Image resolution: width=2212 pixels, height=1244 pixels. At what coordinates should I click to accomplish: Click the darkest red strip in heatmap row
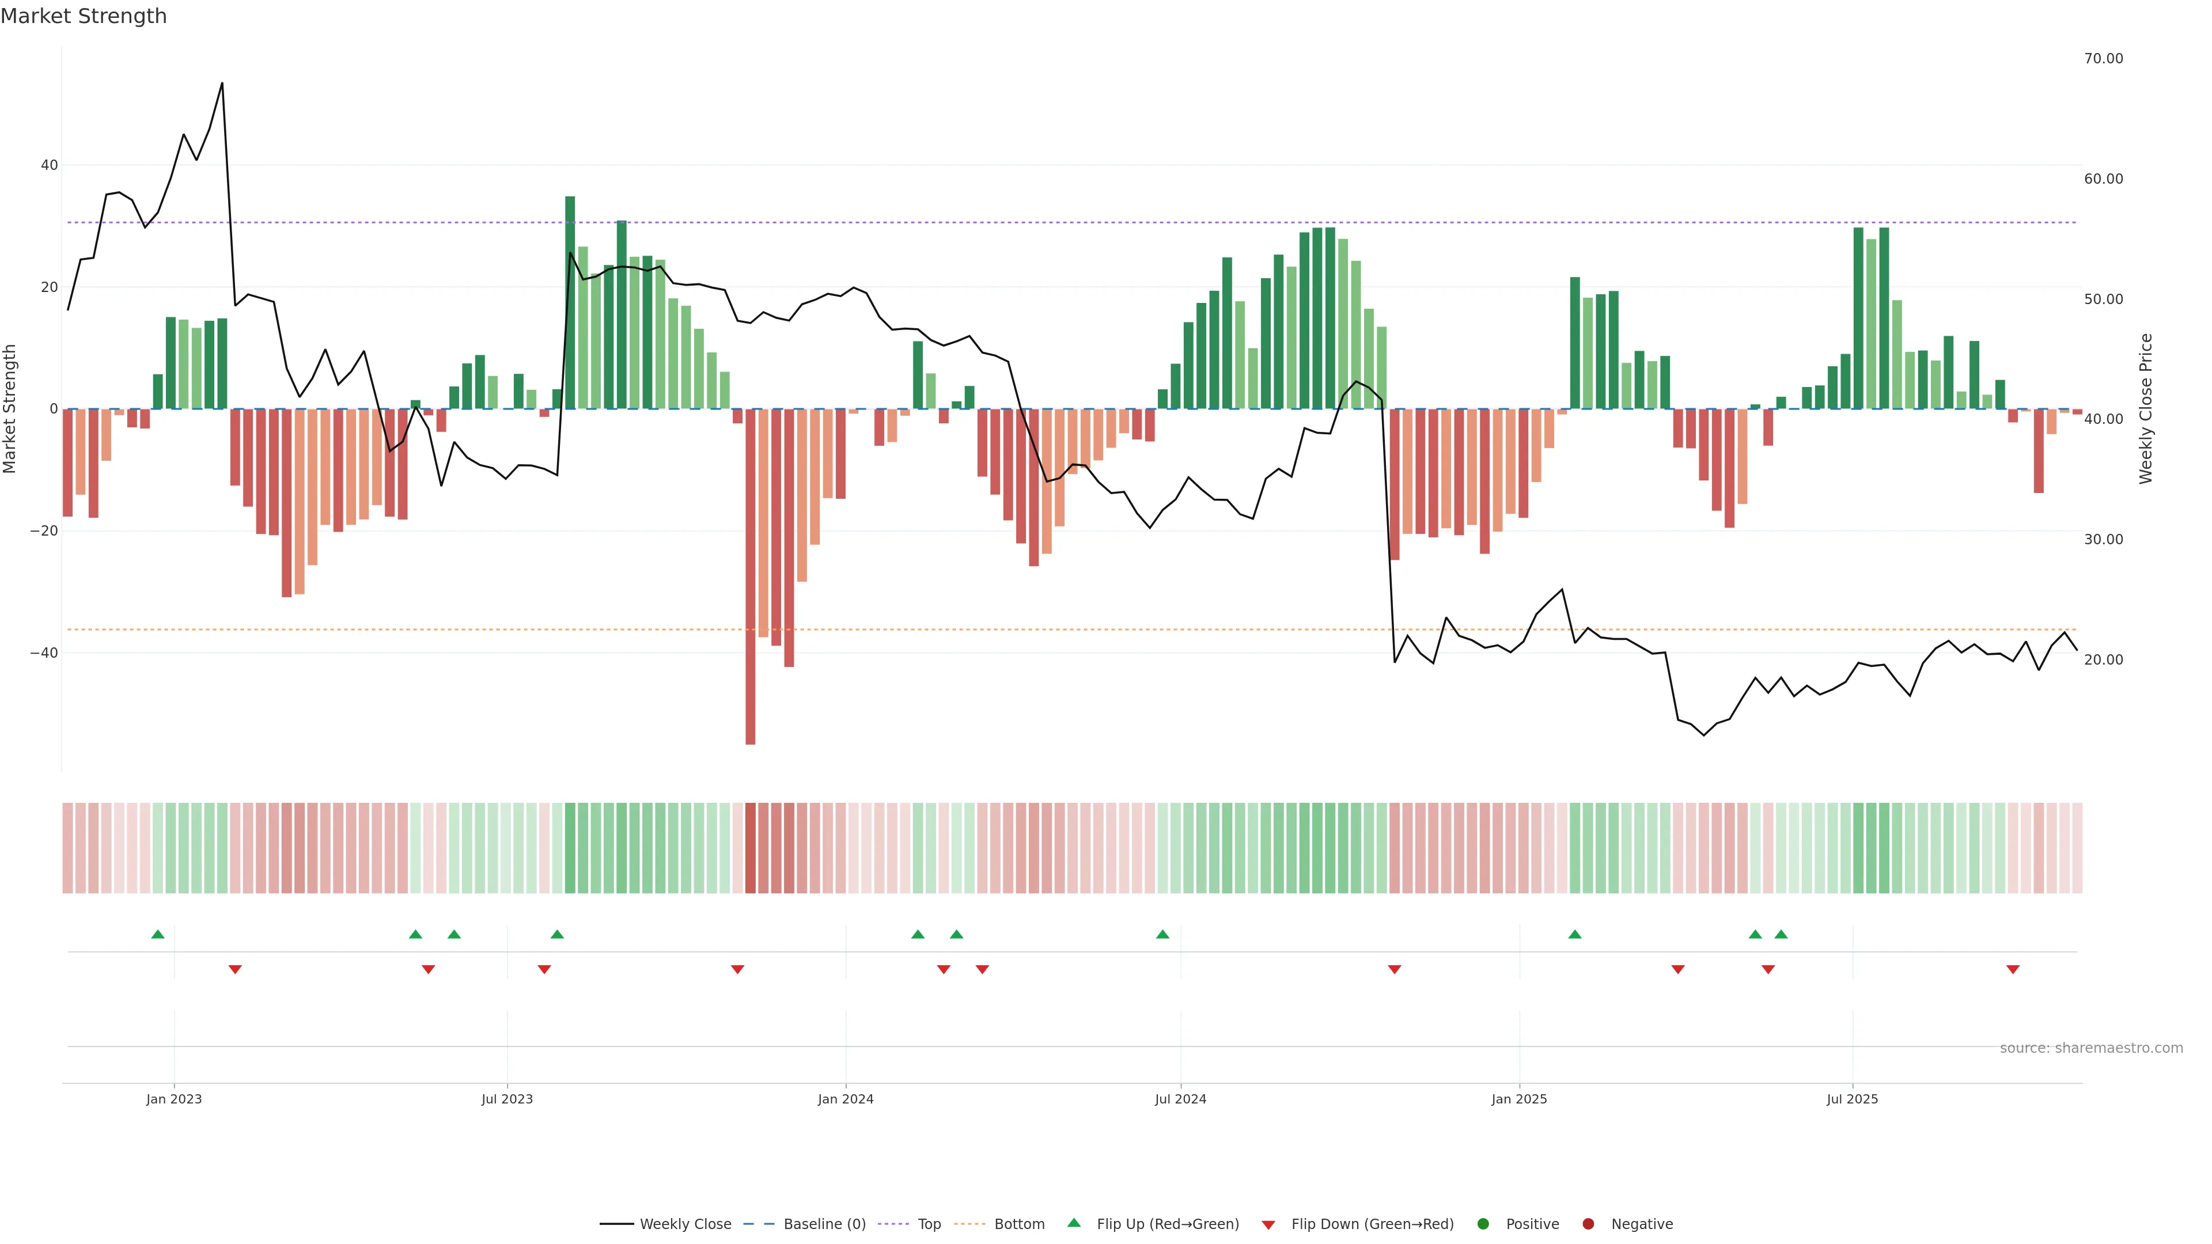(x=751, y=847)
